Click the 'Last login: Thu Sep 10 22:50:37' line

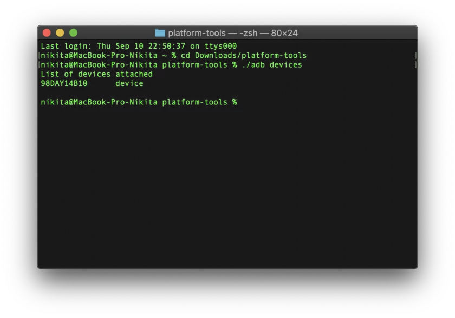[x=139, y=46]
